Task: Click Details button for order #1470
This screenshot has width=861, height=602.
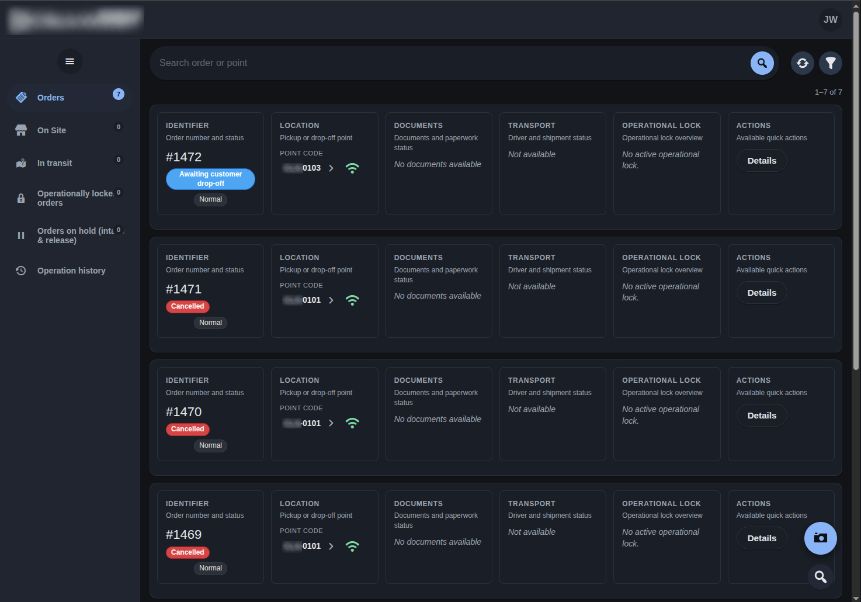Action: coord(762,416)
